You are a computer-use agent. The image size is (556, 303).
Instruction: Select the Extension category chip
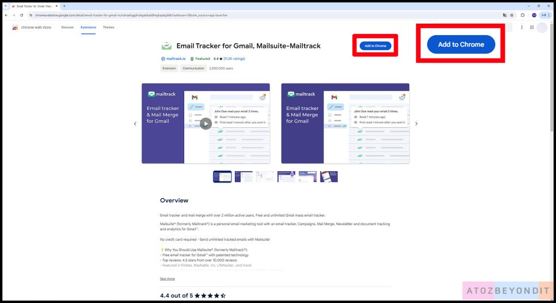coord(169,68)
